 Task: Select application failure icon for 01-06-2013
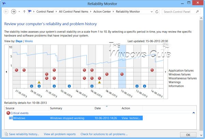coord(54,70)
